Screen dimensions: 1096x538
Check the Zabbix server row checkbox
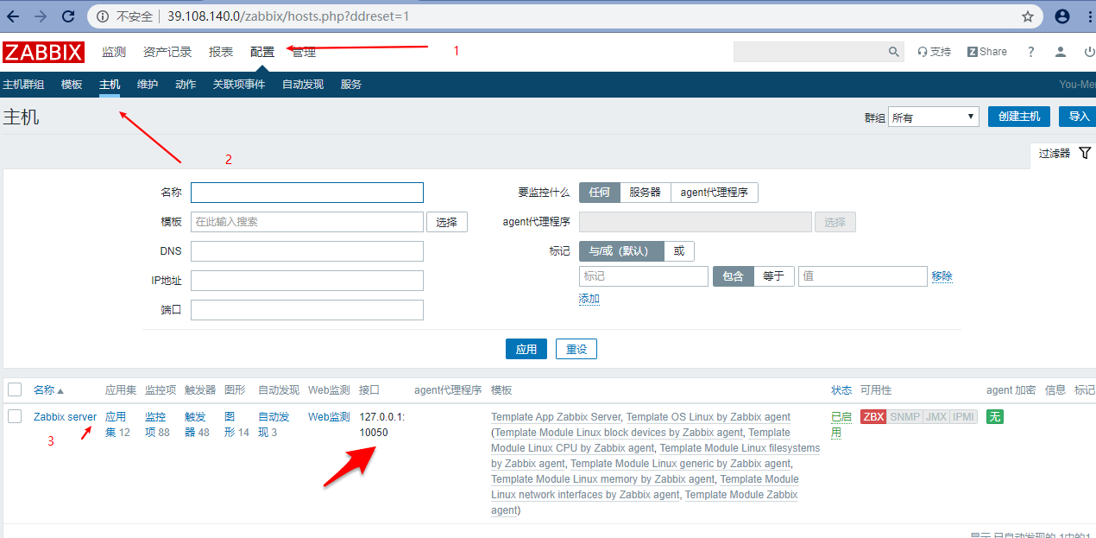coord(15,417)
